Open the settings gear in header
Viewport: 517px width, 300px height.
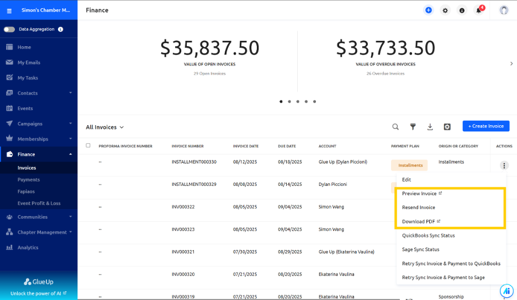(x=445, y=10)
